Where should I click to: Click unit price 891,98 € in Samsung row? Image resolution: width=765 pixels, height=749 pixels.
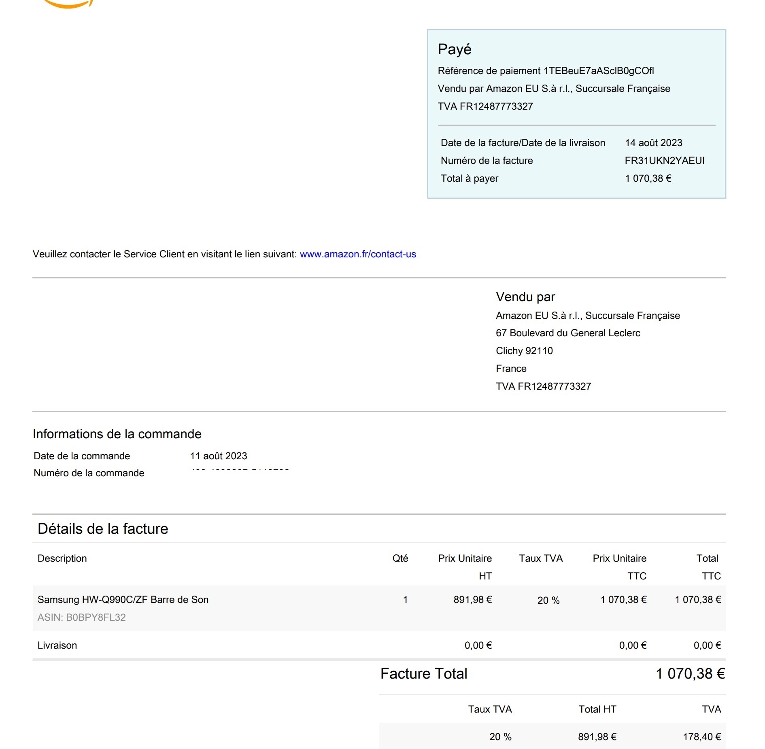(473, 600)
